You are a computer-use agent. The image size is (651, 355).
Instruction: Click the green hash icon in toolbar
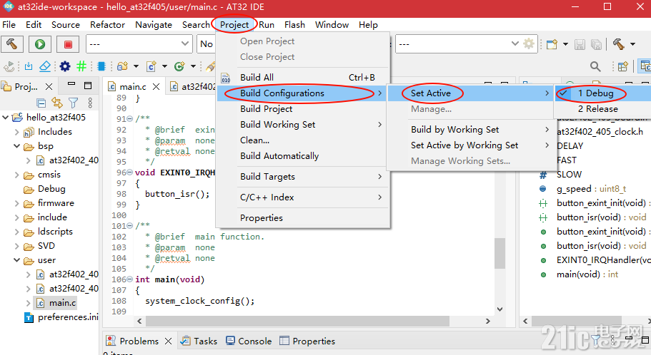(81, 66)
